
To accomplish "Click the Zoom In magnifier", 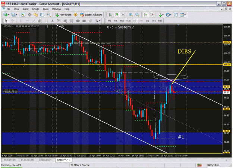I will click(x=131, y=14).
